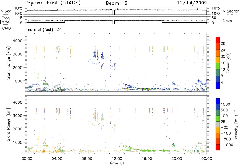Pick the blue bottom segment of the power color bar
This screenshot has width=239, height=165.
(218, 85)
